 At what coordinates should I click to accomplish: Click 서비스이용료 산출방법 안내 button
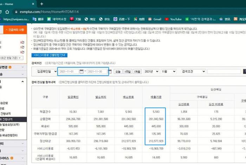pyautogui.click(x=49, y=55)
